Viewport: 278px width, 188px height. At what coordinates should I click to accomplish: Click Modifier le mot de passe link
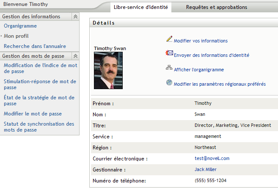33,114
